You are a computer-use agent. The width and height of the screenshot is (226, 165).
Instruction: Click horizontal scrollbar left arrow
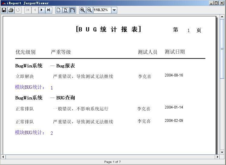point(3,157)
